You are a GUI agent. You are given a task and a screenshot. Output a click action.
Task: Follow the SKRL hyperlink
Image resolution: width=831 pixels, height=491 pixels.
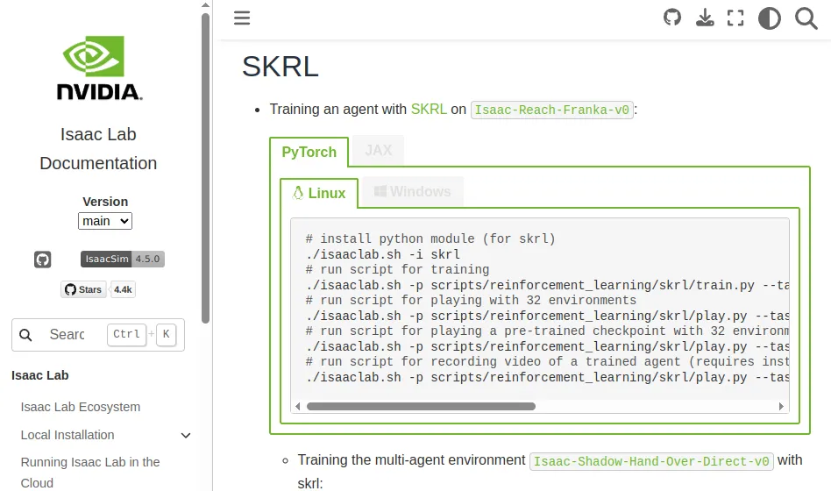coord(429,110)
